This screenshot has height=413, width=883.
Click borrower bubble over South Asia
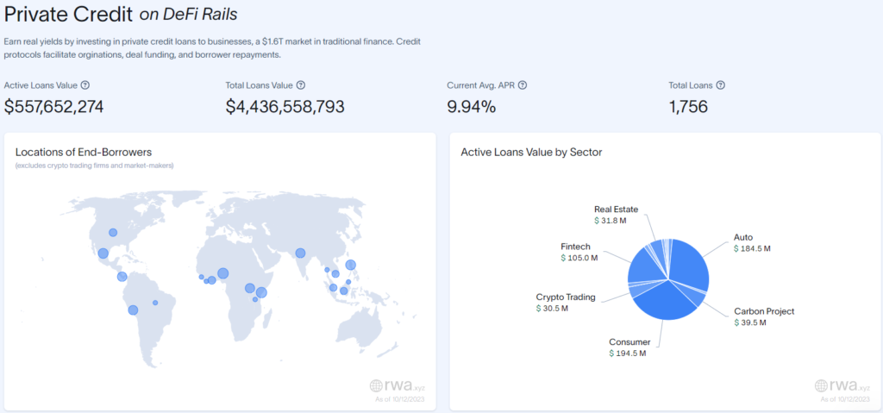click(300, 253)
